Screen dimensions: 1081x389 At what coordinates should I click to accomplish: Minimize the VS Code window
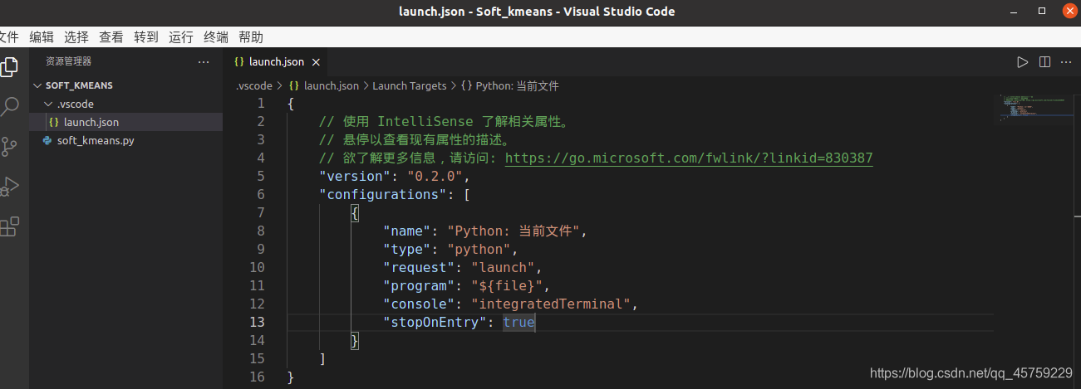[x=1012, y=12]
